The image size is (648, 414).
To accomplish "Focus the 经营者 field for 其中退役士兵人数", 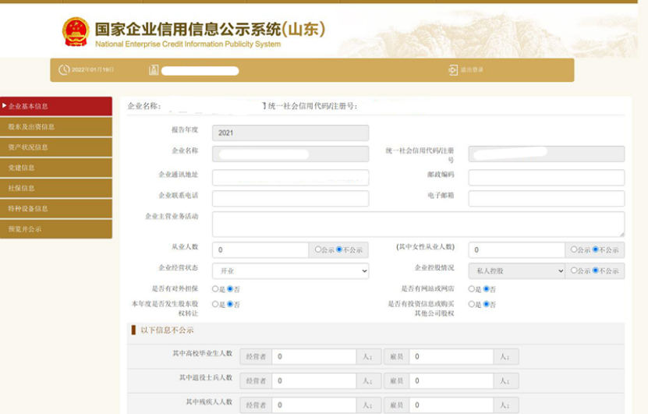I will coord(313,381).
